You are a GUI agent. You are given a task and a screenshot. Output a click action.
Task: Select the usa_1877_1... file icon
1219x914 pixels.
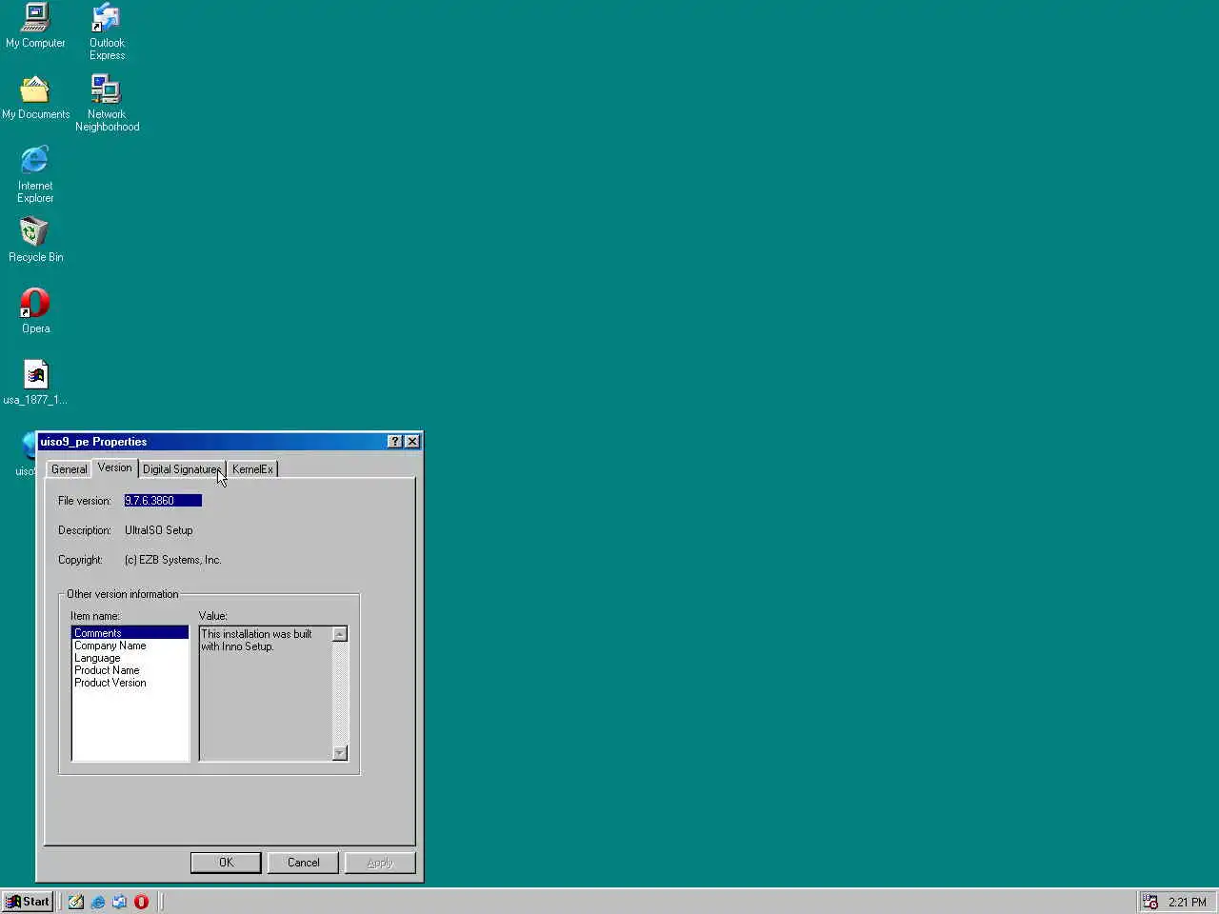(x=35, y=384)
